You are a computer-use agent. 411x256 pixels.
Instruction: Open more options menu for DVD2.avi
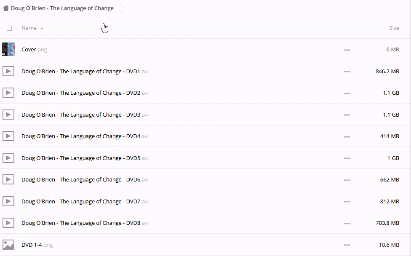click(x=347, y=93)
